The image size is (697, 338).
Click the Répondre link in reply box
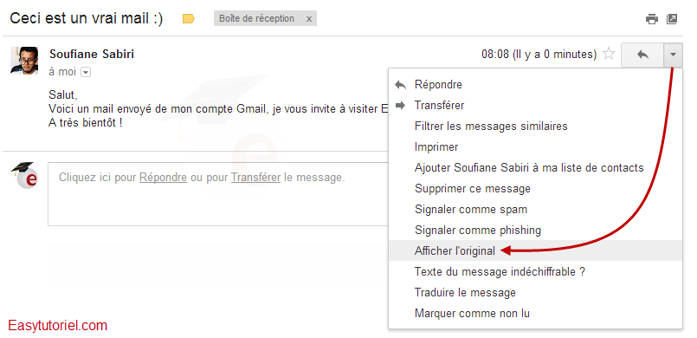click(163, 178)
